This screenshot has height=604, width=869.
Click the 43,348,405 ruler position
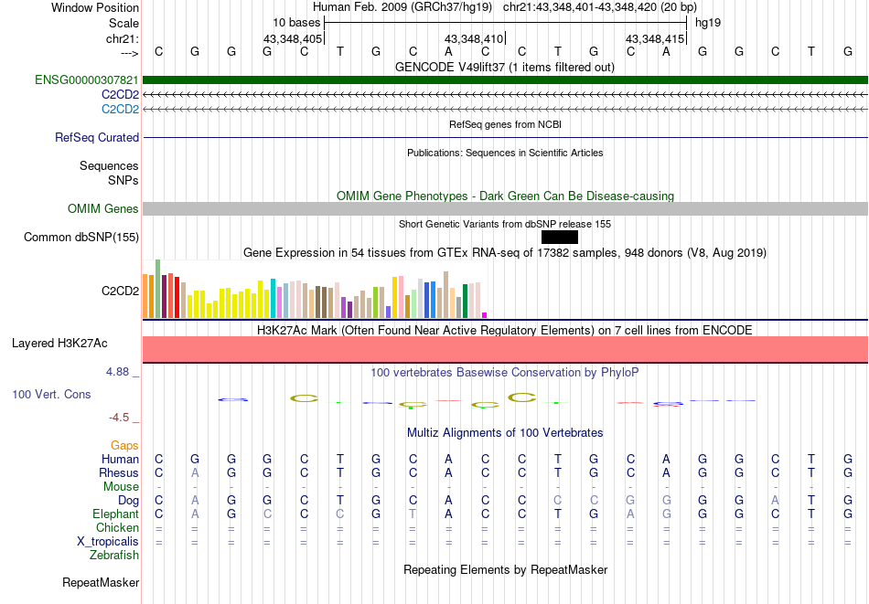tap(293, 38)
